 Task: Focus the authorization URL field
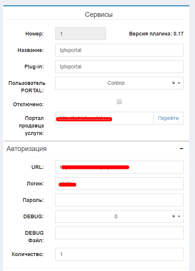coord(119,167)
